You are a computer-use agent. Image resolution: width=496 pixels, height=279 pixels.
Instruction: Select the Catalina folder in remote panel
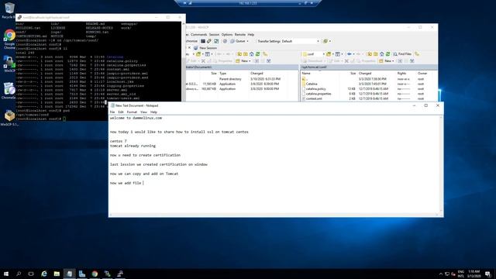click(312, 84)
